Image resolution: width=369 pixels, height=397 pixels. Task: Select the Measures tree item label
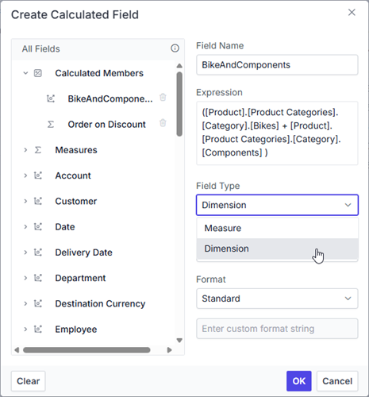tap(76, 150)
